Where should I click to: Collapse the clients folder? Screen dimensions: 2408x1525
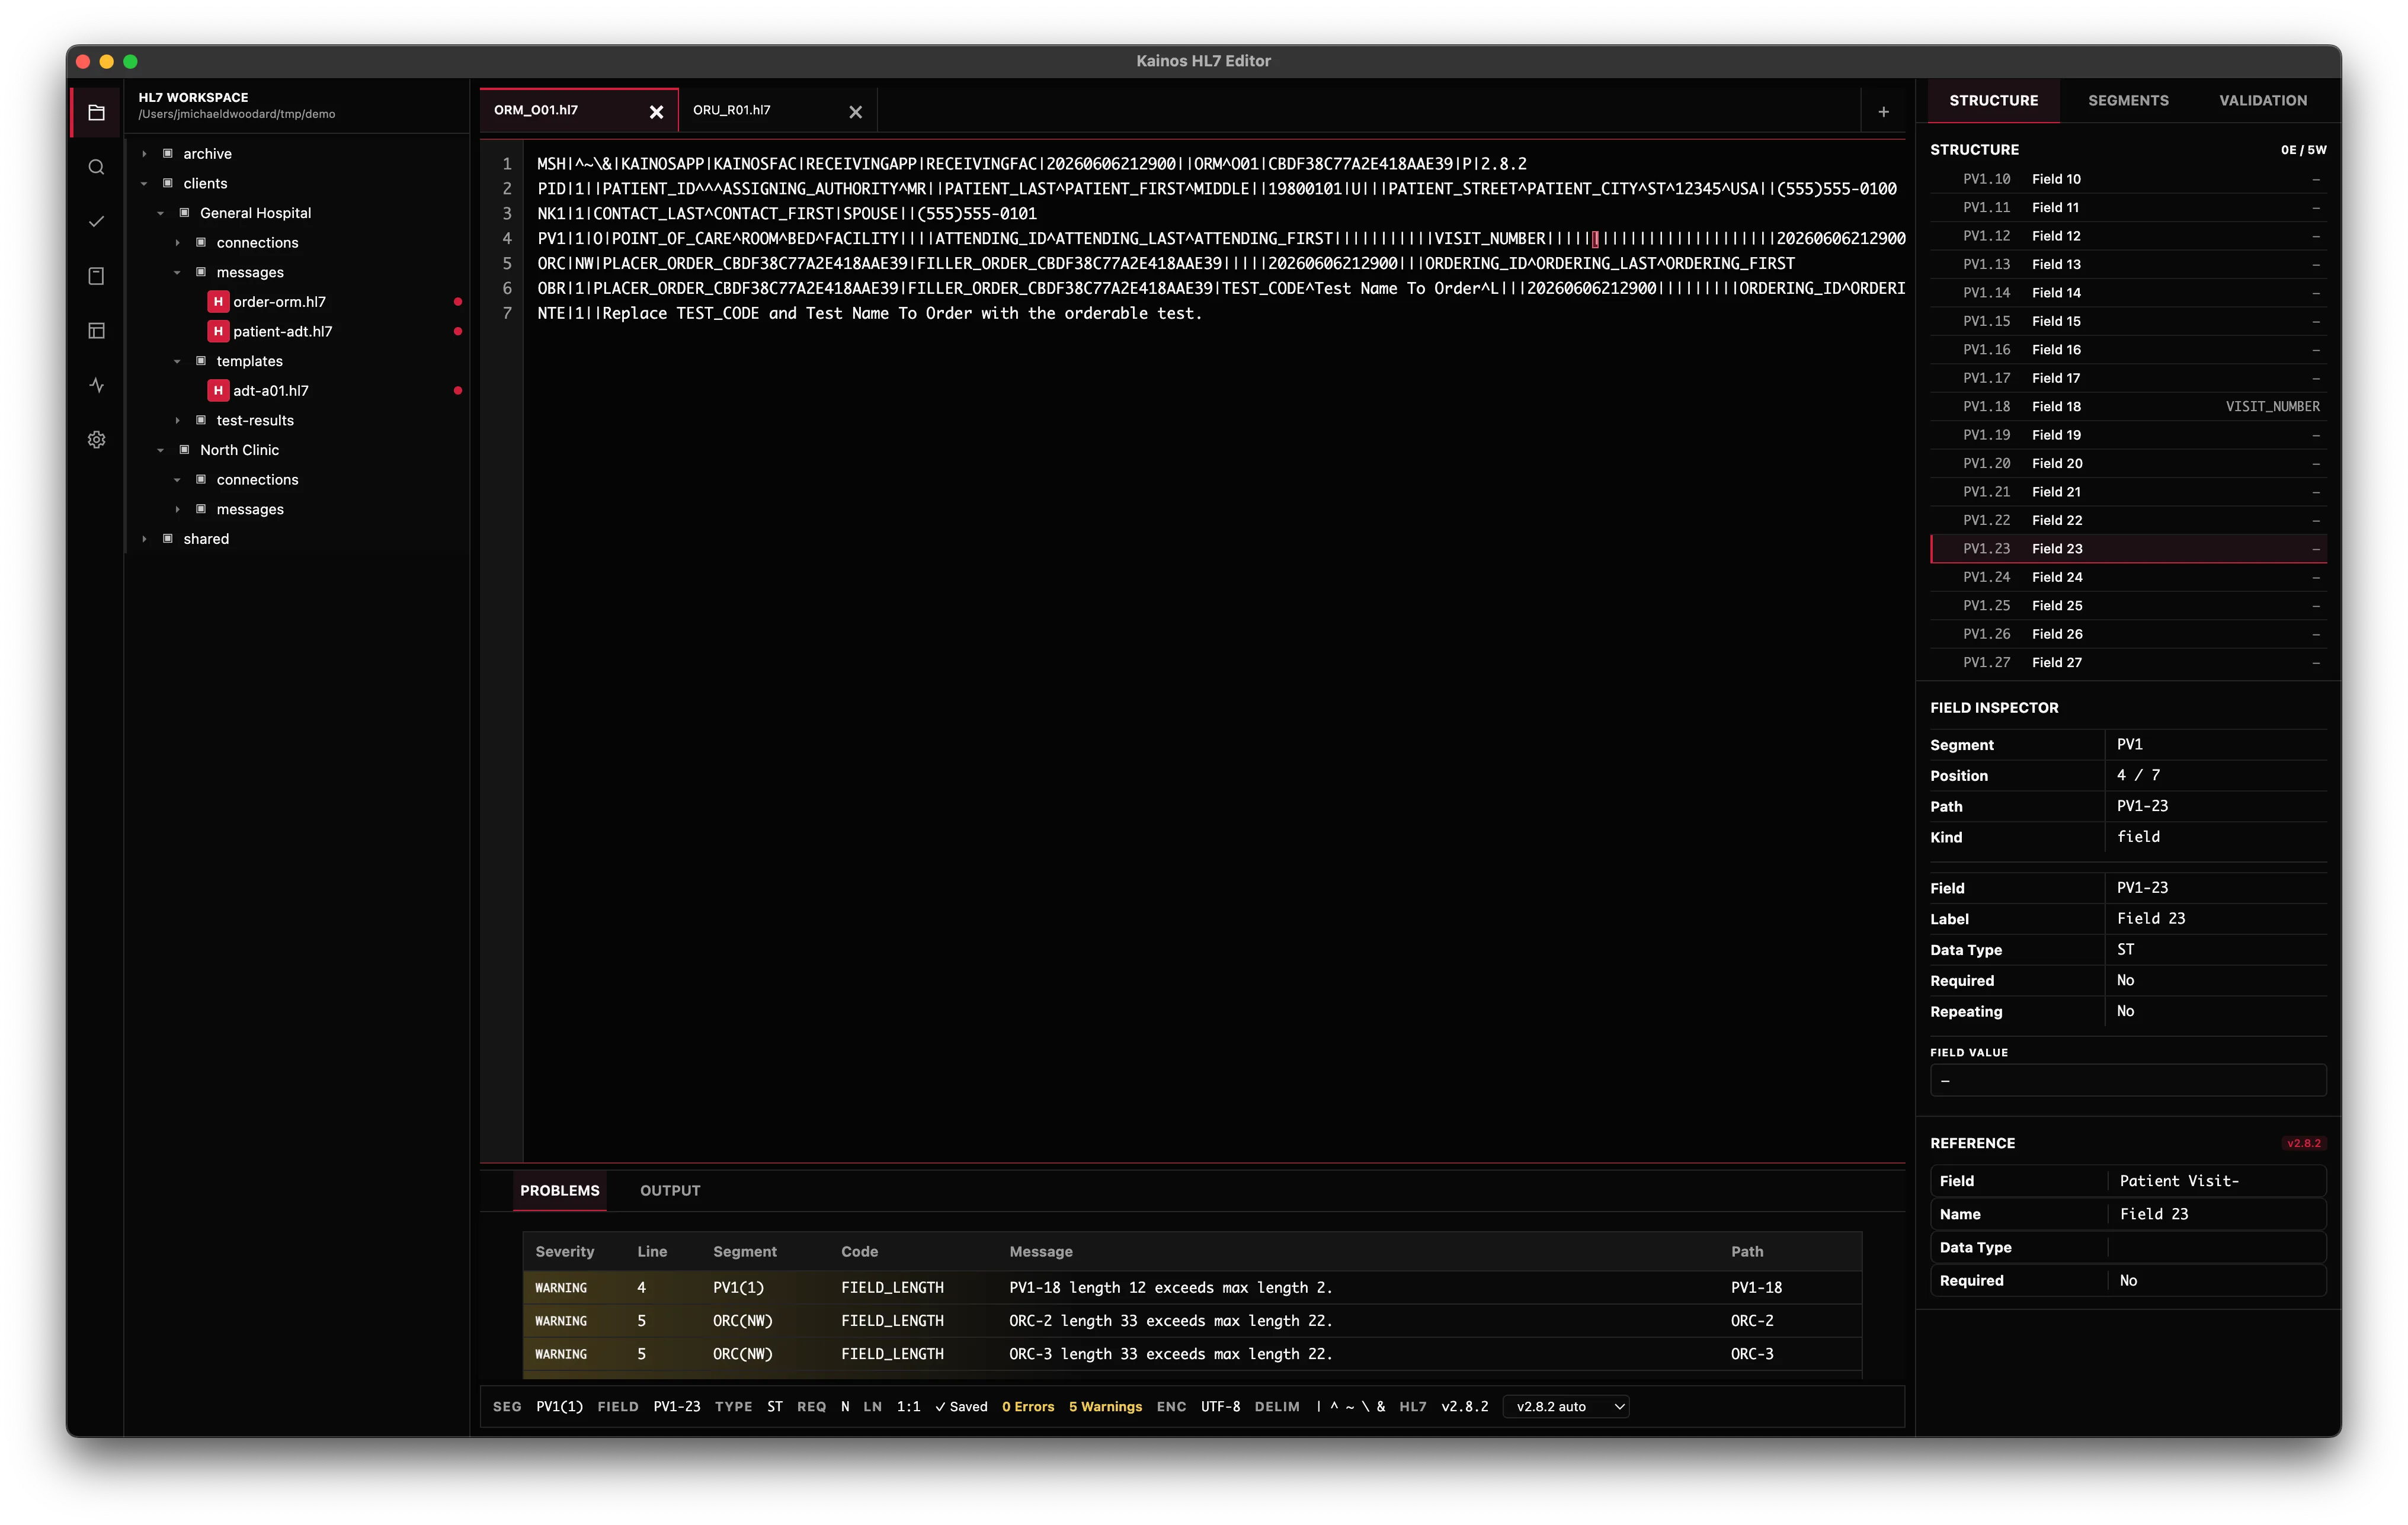(144, 183)
